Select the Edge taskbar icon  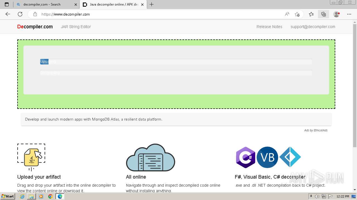(x=60, y=196)
